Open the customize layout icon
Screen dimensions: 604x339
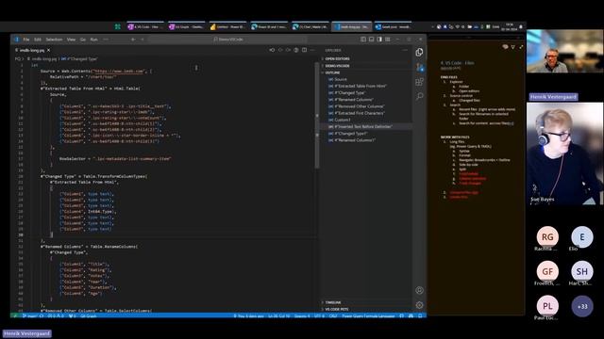388,40
